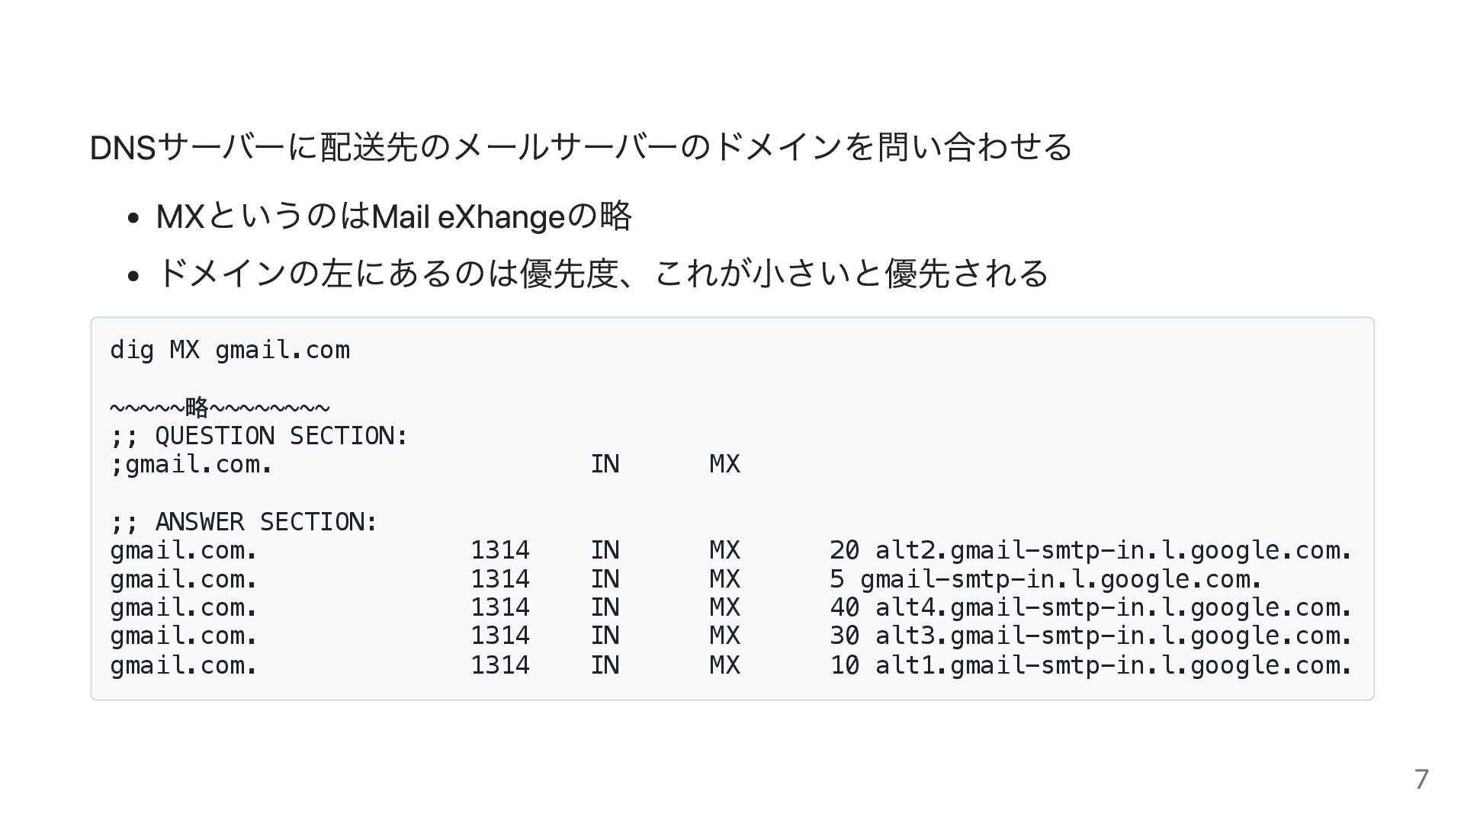The height and width of the screenshot is (823, 1464).
Task: Click 'gmail-smtp-in.l.google.com.' with priority 5
Action: [x=1061, y=579]
